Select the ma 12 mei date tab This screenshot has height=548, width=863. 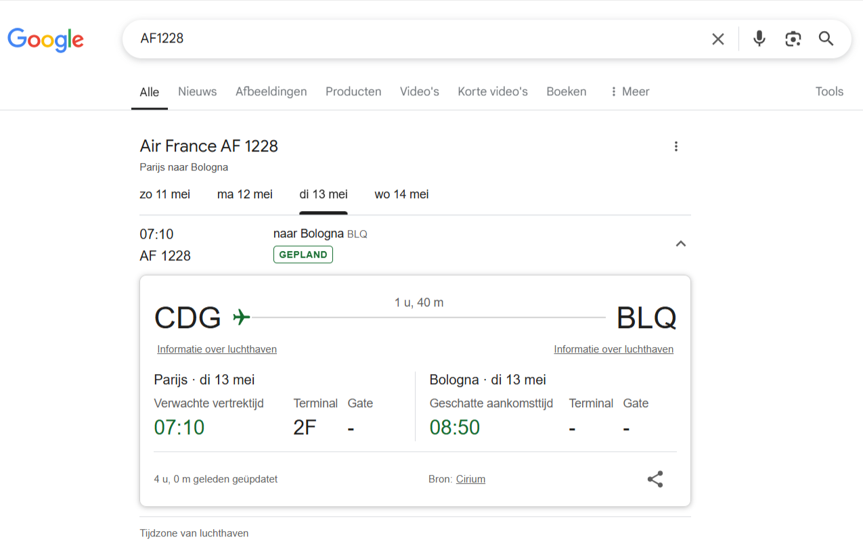click(245, 194)
